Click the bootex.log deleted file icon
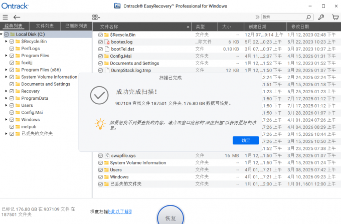 pos(107,42)
